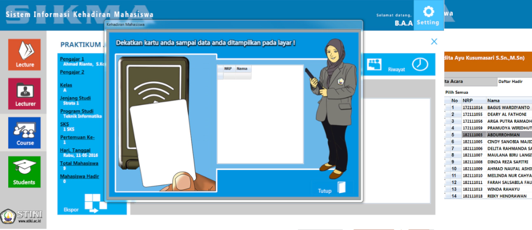The width and height of the screenshot is (532, 230).
Task: Switch to the Daftar Hadir tab
Action: (511, 81)
